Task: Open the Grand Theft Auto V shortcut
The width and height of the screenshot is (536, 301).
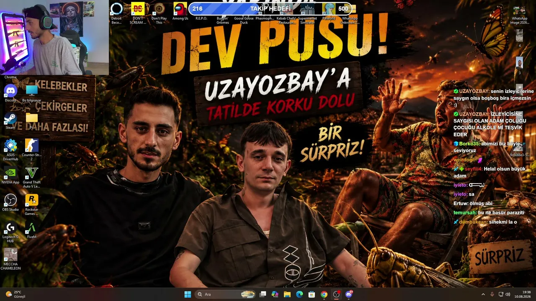Action: 31,177
